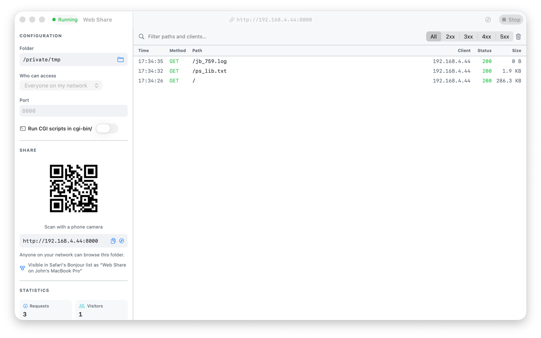Filter log by 5xx responses

(505, 37)
